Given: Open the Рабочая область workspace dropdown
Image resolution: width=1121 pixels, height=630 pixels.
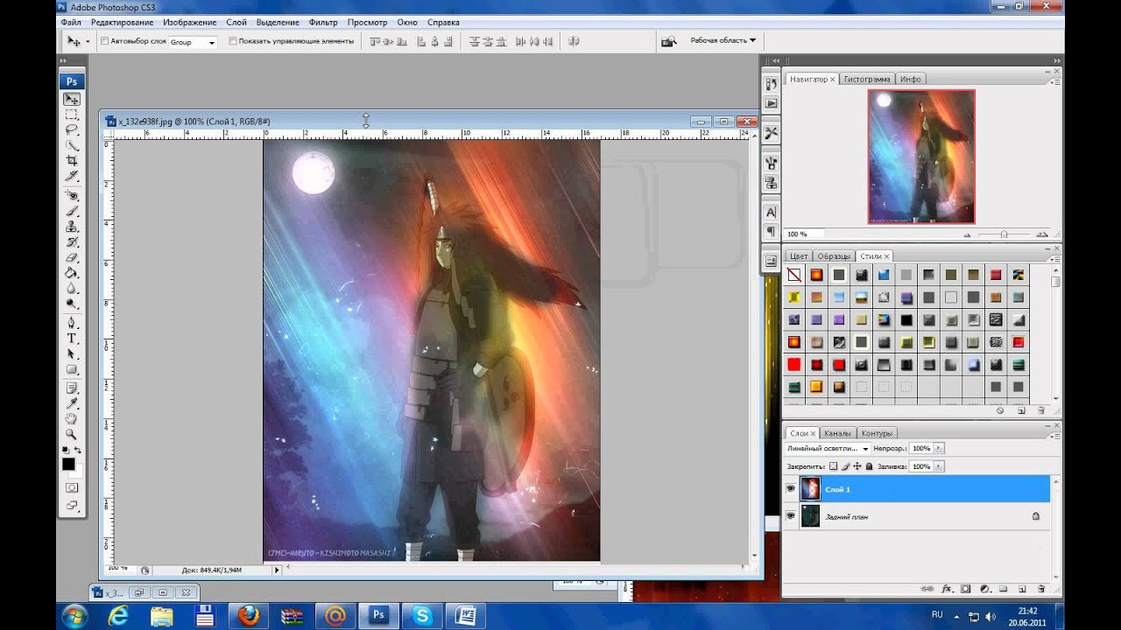Looking at the screenshot, I should [723, 40].
